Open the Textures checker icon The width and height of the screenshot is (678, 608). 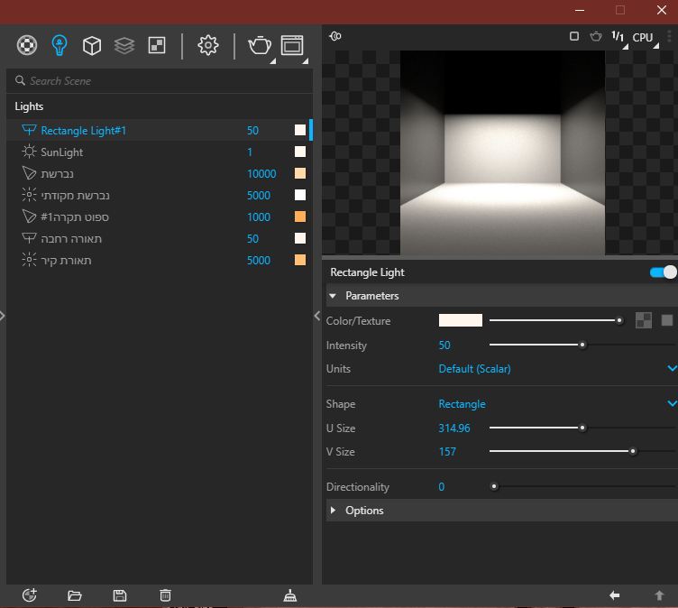[x=156, y=44]
